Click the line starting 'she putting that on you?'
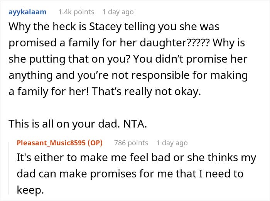The image size is (270, 201). (x=128, y=59)
